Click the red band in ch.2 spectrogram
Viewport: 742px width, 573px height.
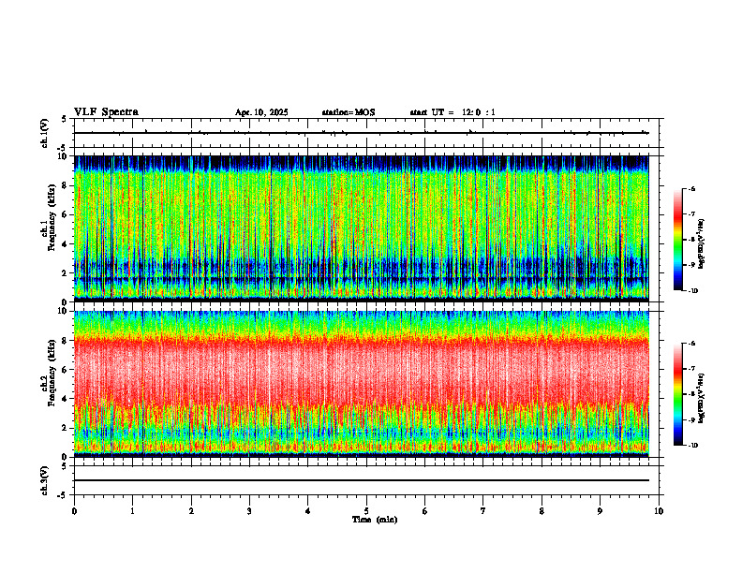(361, 369)
